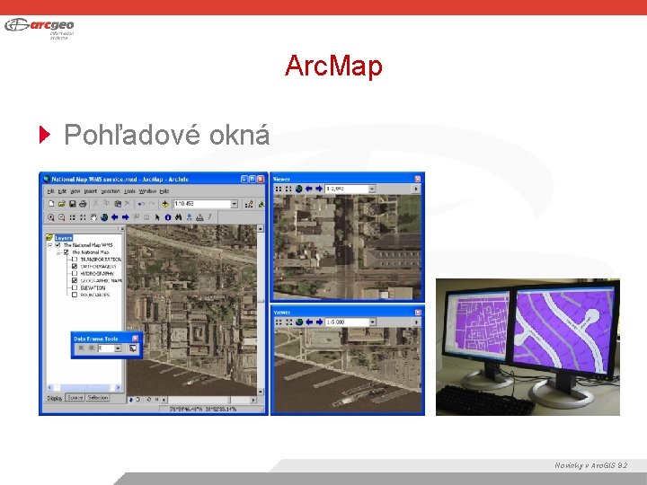Enable the ELEVATION layer checkbox
This screenshot has width=647, height=485.
point(75,288)
